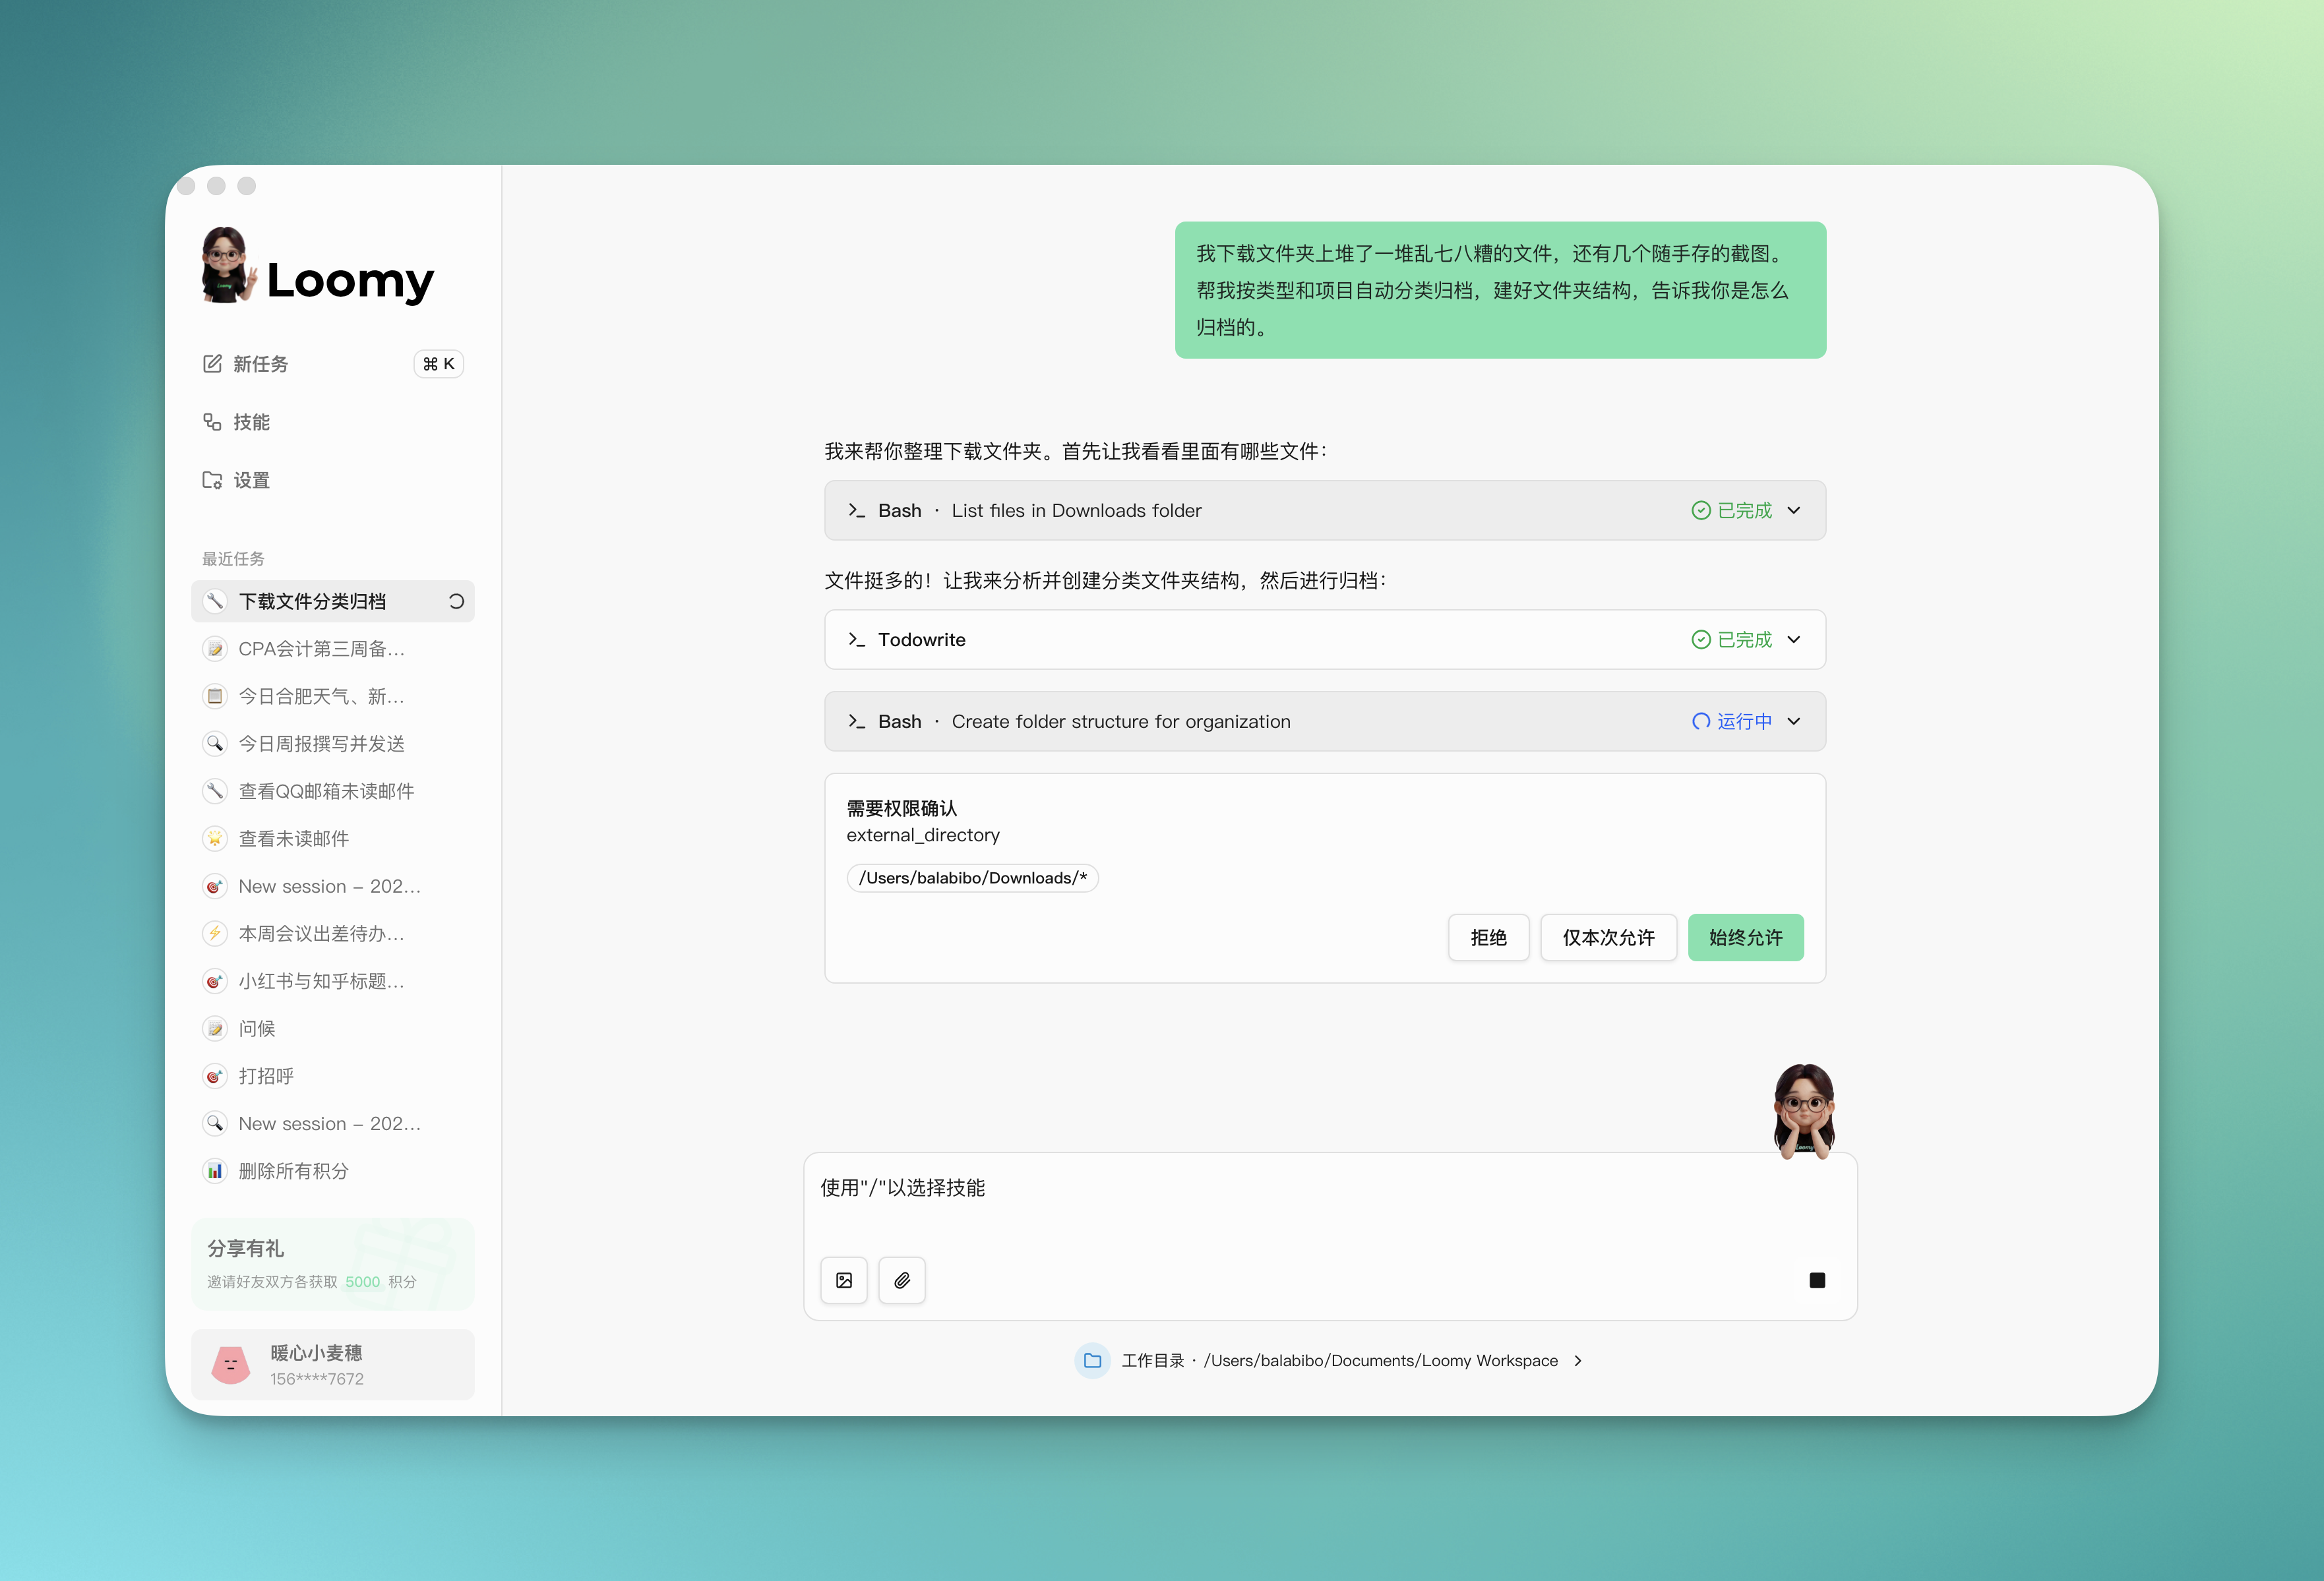Click the 拒绝 button
Image resolution: width=2324 pixels, height=1581 pixels.
click(x=1488, y=937)
